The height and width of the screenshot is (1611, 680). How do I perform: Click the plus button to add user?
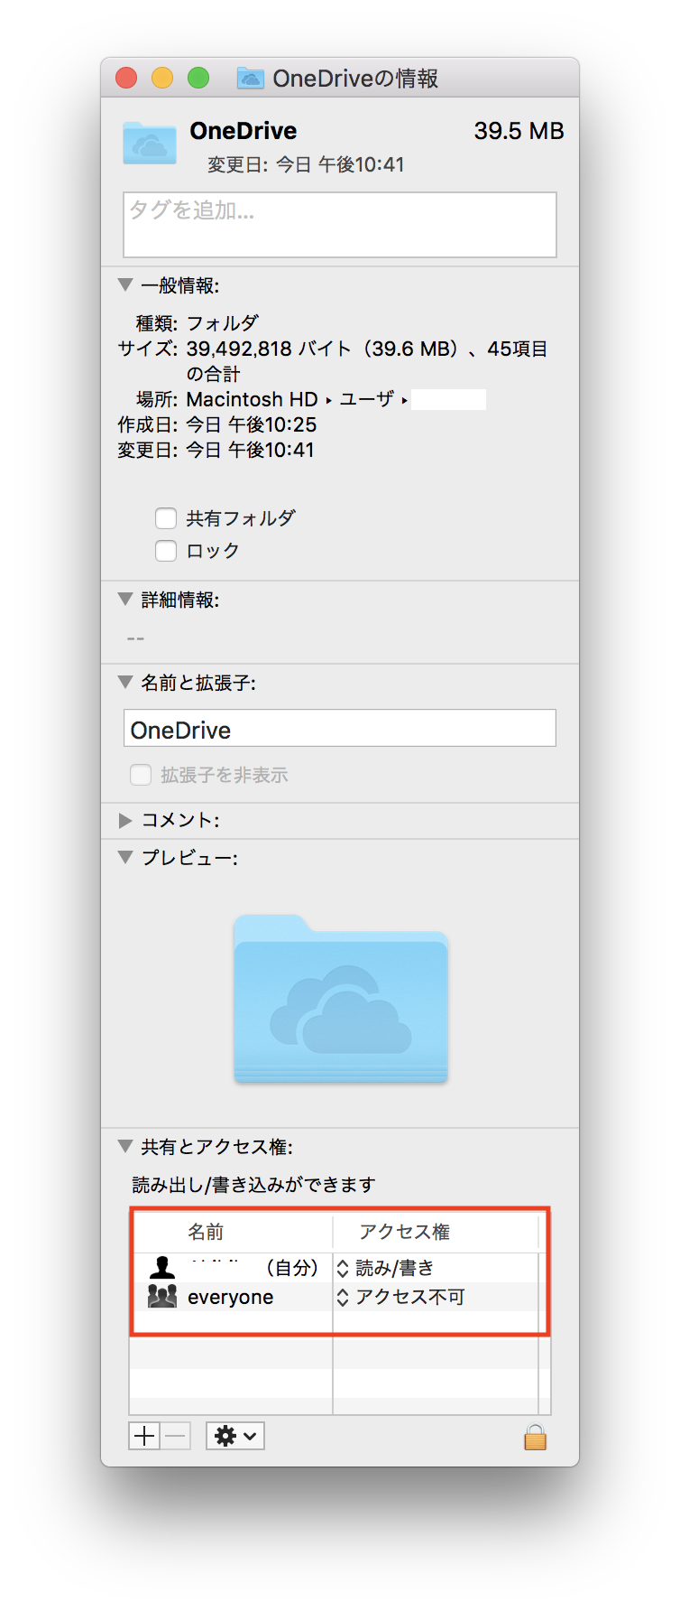pyautogui.click(x=144, y=1436)
